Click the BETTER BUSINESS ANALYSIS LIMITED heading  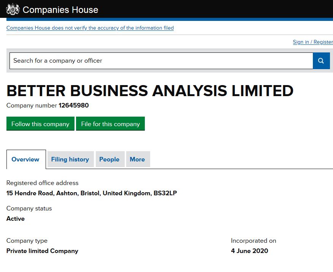tap(150, 91)
